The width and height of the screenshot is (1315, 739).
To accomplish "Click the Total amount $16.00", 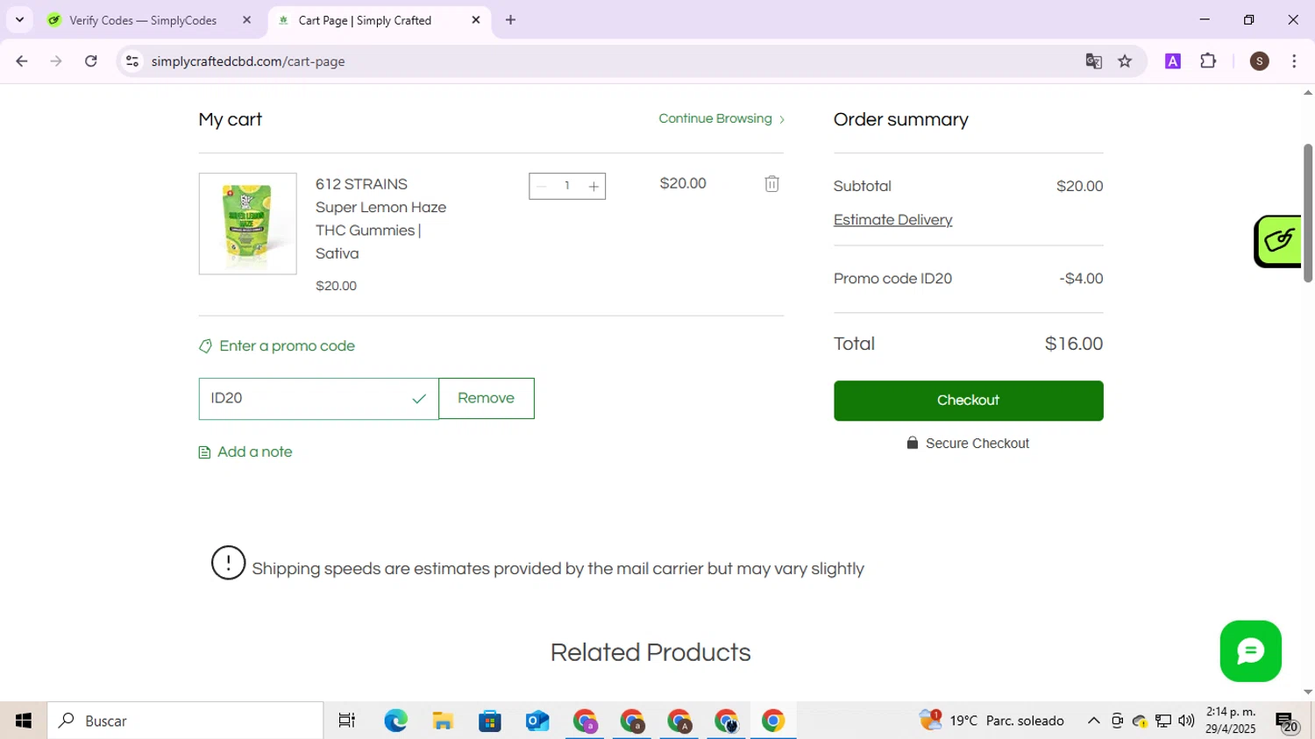I will click(1074, 344).
